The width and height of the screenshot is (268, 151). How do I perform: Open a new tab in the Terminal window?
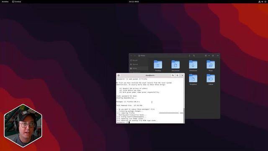119,75
